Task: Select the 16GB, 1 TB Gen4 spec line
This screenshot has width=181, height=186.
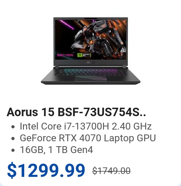Action: 56,150
